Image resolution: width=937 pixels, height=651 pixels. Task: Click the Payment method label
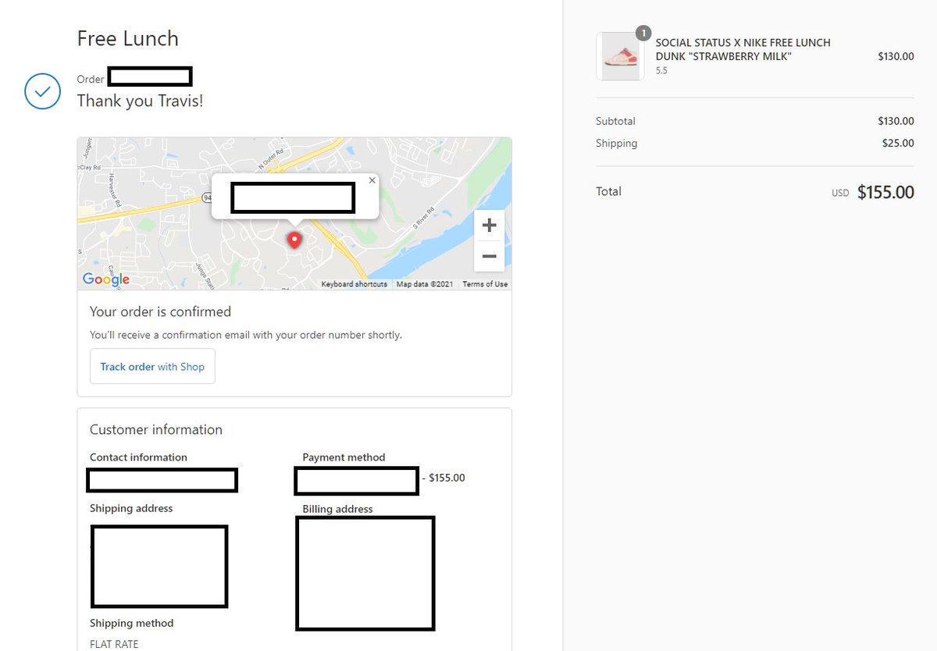point(344,457)
